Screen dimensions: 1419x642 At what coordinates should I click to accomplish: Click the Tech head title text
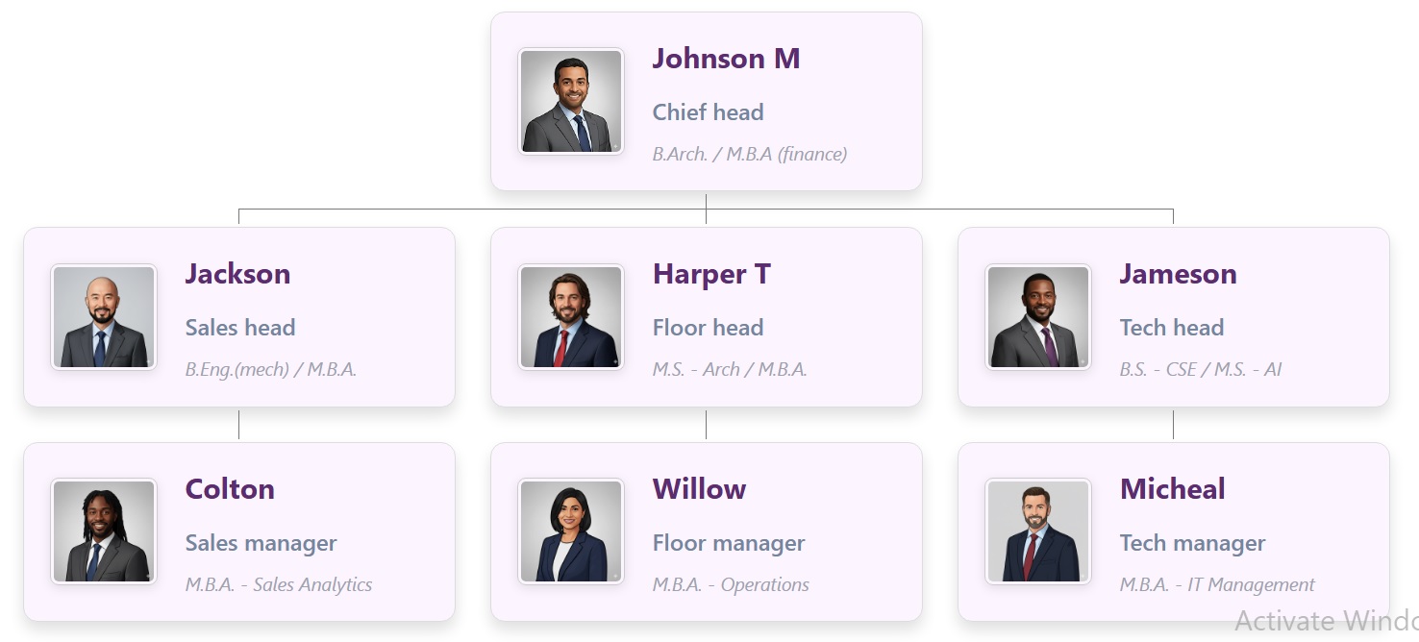(1171, 328)
